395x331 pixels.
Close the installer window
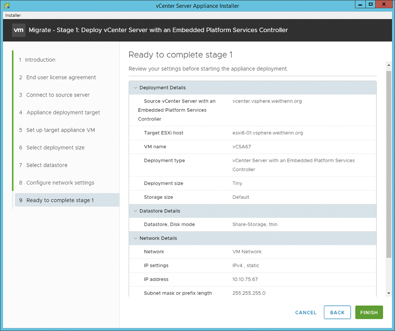point(384,4)
